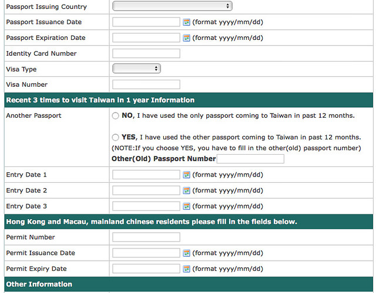Click the Permit Expiry Date text box
Viewport: 376px width, 293px height.
[146, 268]
